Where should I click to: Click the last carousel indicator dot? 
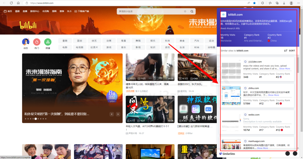[46, 119]
